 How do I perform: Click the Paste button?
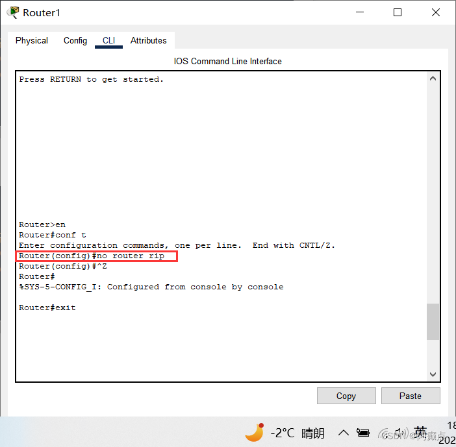point(411,396)
